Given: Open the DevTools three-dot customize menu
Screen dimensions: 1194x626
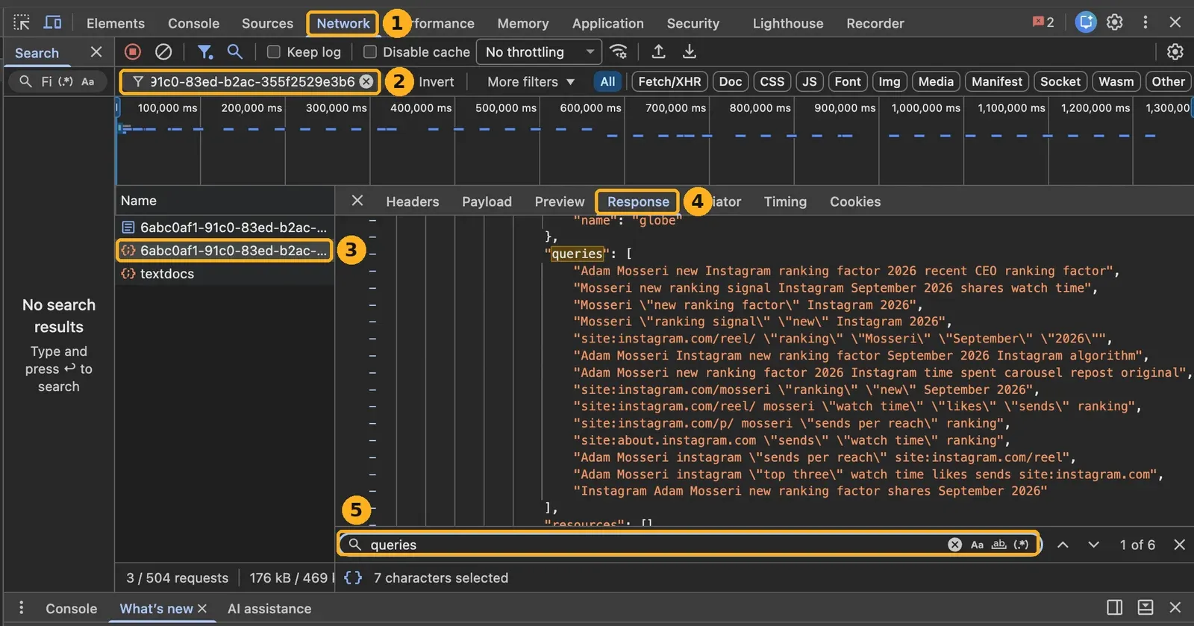Looking at the screenshot, I should (x=1145, y=22).
